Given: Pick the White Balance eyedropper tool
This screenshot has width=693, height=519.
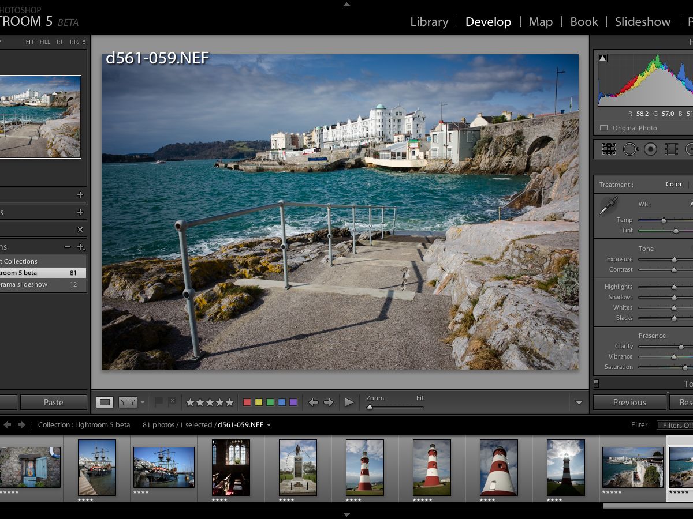Looking at the screenshot, I should 608,205.
